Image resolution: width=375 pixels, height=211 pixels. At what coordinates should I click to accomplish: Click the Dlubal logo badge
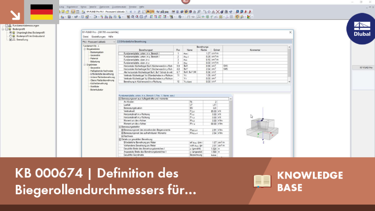362,29
